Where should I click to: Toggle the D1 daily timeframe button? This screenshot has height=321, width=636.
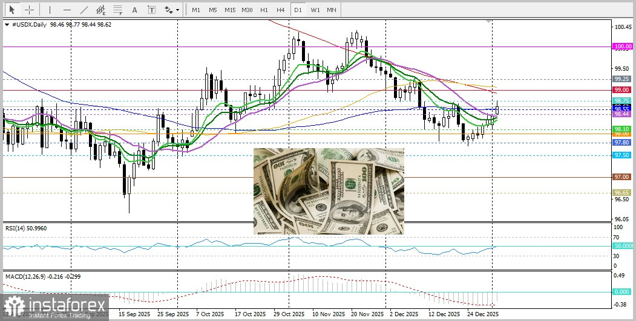[298, 10]
